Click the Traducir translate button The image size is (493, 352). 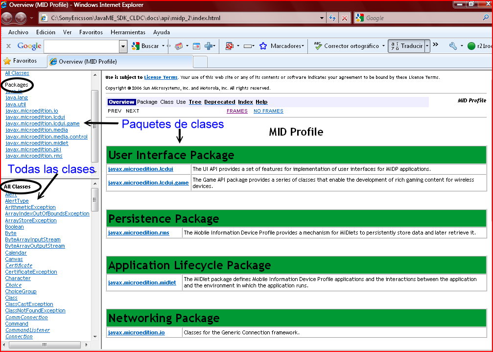pyautogui.click(x=406, y=46)
